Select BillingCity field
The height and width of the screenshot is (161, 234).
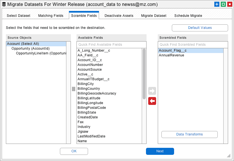coord(109,84)
